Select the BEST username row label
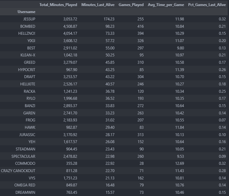Image resolution: width=229 pixels, height=196 pixels. coord(31,48)
